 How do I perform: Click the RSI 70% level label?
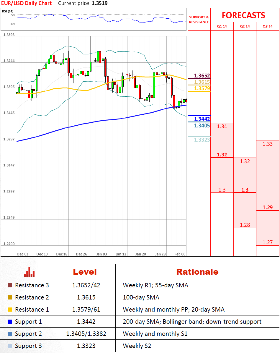13,15
